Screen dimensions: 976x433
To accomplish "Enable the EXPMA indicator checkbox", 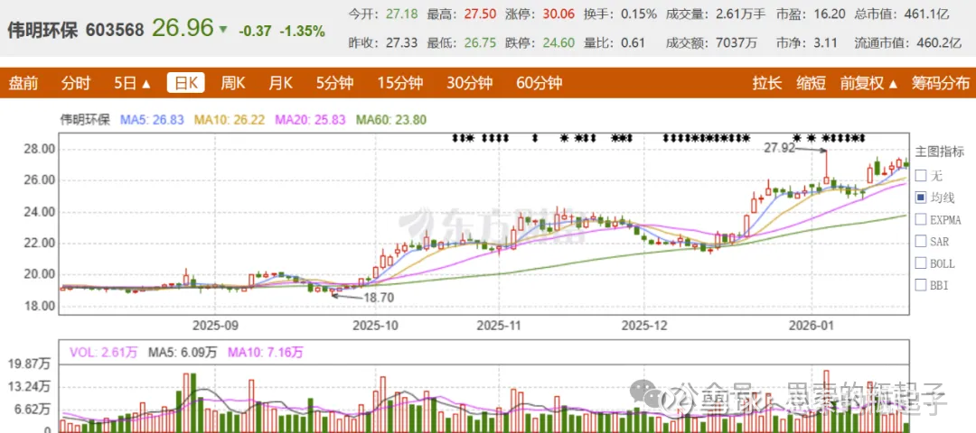I will [921, 219].
